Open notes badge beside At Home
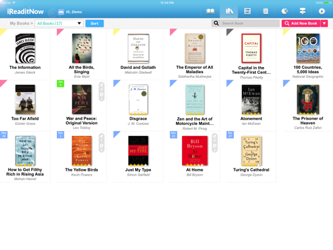 (215, 143)
